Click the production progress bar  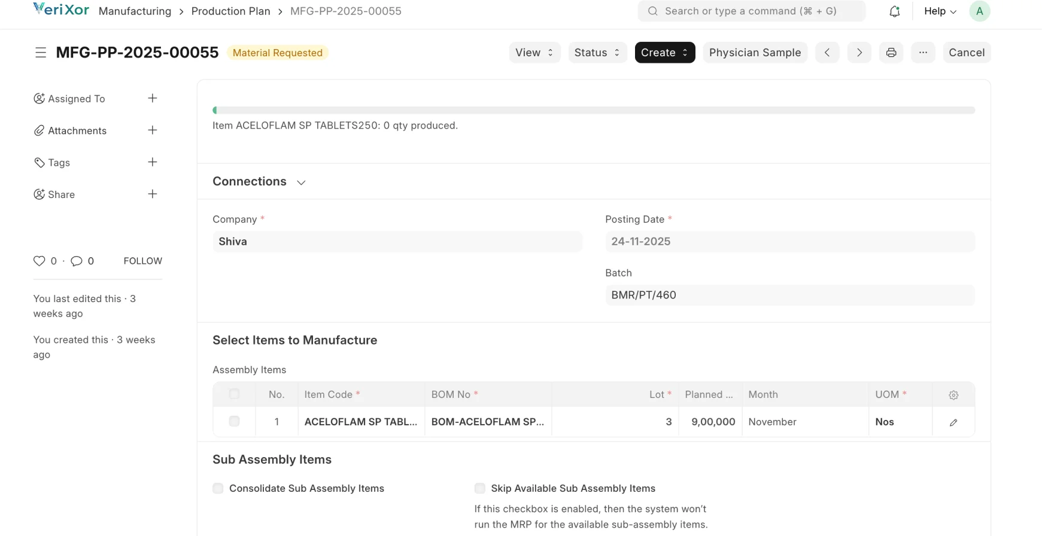coord(593,110)
